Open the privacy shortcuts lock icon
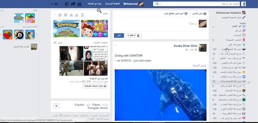Viewport: 258px width, 123px height. [56, 4]
